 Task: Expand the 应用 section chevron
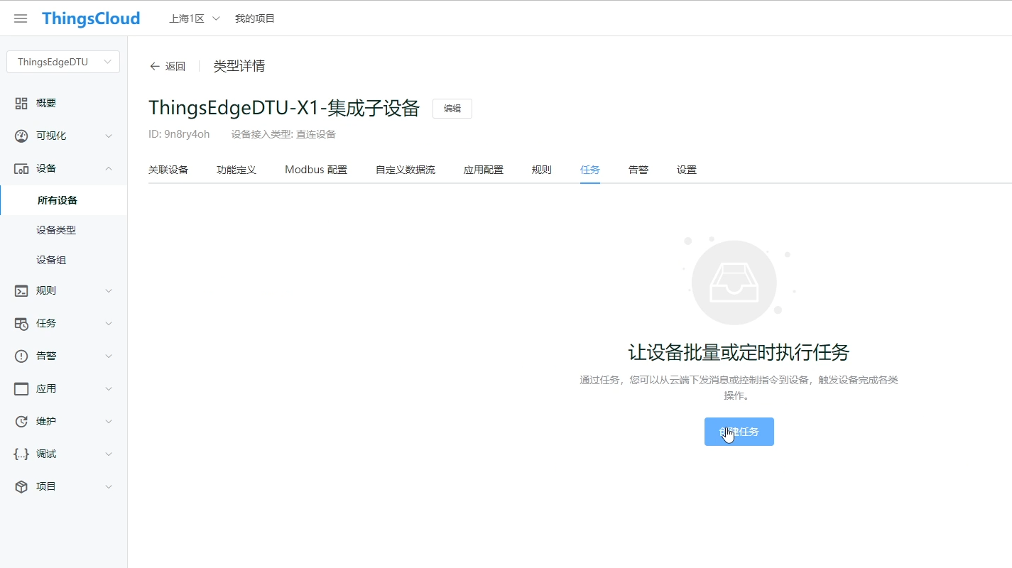(109, 388)
